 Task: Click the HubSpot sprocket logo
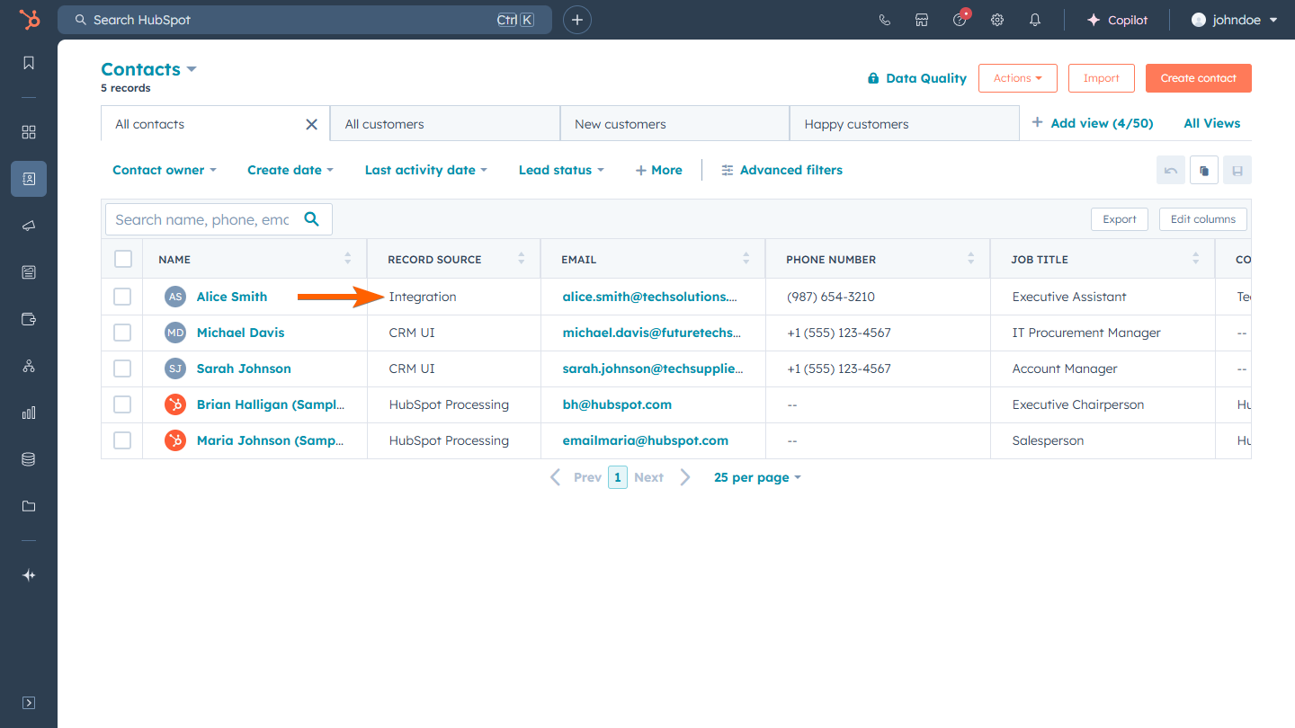tap(29, 20)
